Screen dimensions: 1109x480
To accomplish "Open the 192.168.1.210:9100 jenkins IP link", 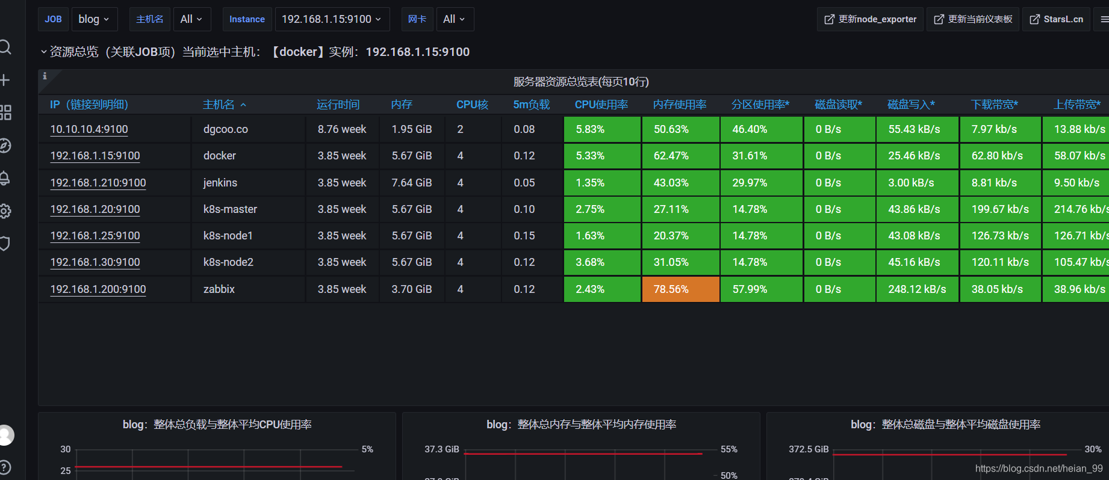I will pyautogui.click(x=98, y=183).
